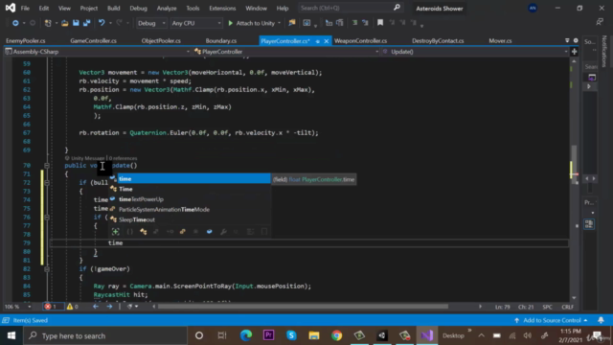Collapse the Update method at line 70
This screenshot has width=613, height=345.
47,166
